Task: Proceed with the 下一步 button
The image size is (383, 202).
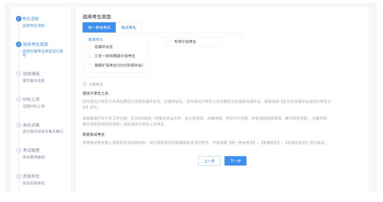Action: [x=236, y=161]
